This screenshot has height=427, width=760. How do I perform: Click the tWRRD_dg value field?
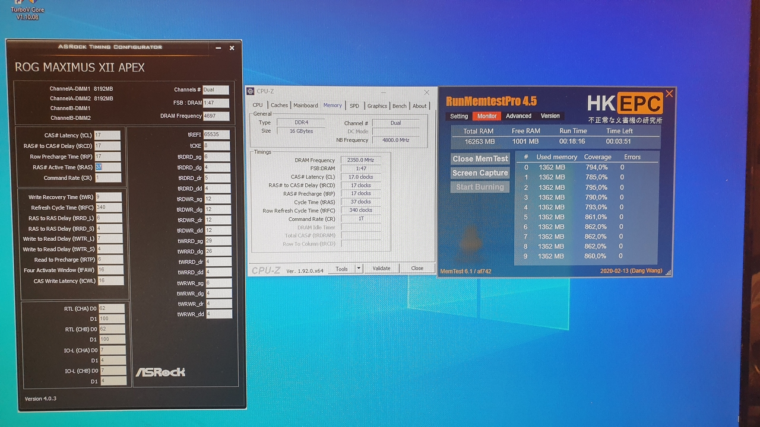(x=218, y=251)
